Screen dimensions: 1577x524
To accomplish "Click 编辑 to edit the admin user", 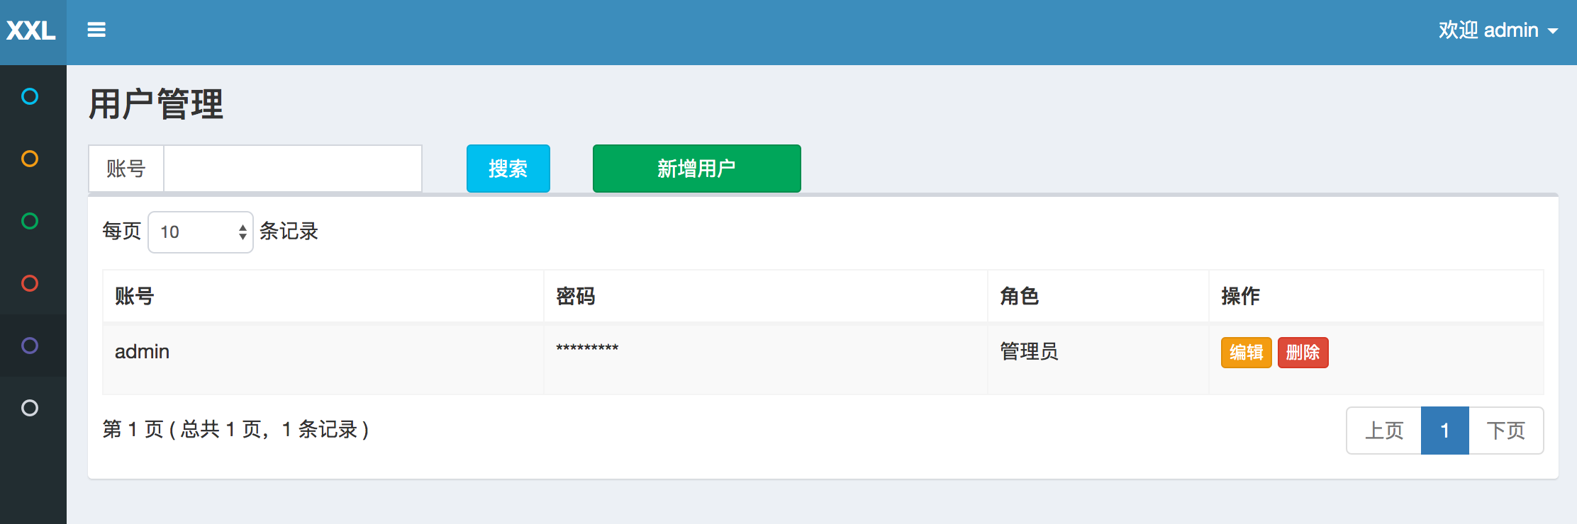I will (x=1246, y=353).
